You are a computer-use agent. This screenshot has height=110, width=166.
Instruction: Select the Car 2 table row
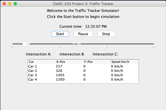pyautogui.click(x=83, y=71)
